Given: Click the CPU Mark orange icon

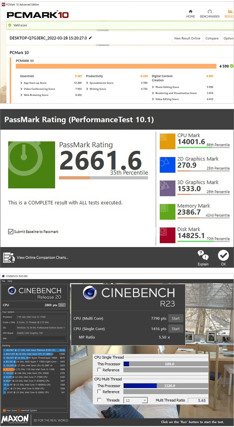Looking at the screenshot, I should pos(167,141).
